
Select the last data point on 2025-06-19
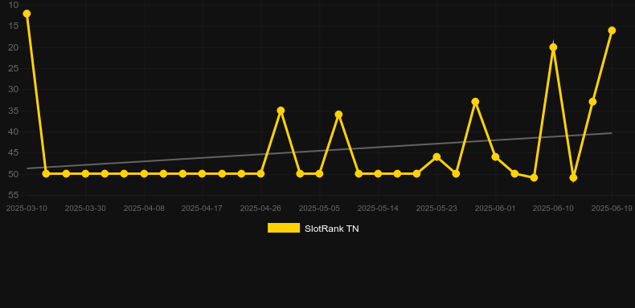612,30
